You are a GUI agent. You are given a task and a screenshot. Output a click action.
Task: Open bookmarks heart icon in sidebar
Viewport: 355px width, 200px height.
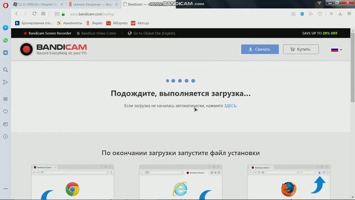(x=6, y=112)
